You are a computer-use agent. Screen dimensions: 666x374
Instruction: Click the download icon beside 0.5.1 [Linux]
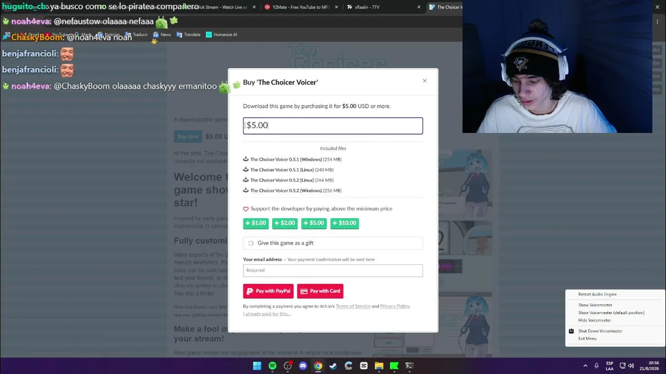coord(246,169)
